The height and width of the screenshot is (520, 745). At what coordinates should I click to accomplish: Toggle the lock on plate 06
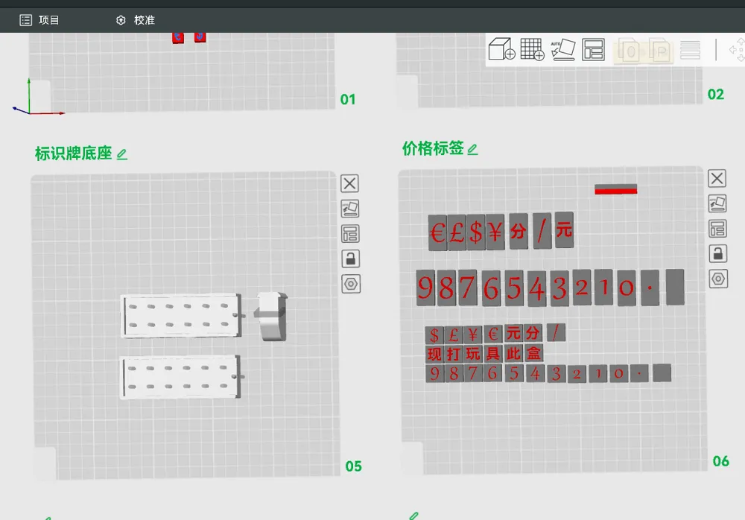[718, 254]
